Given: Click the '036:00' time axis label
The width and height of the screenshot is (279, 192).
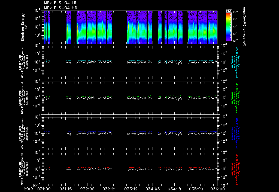Looking at the screenshot, I should pyautogui.click(x=218, y=189).
